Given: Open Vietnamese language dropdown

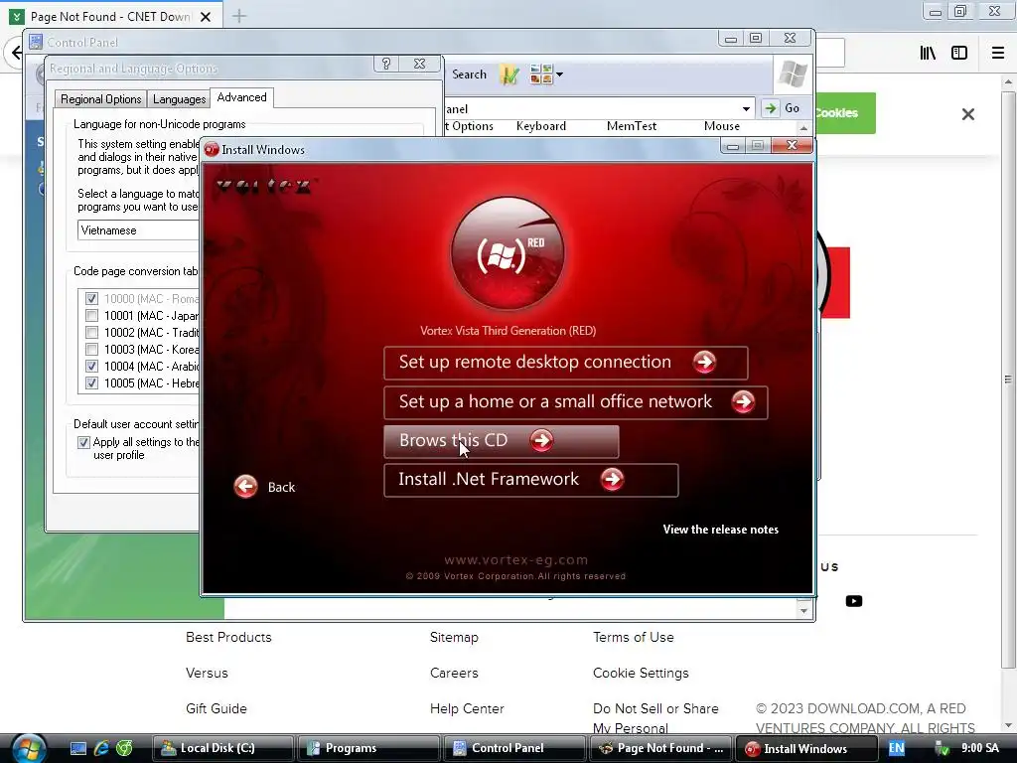Looking at the screenshot, I should coord(138,230).
